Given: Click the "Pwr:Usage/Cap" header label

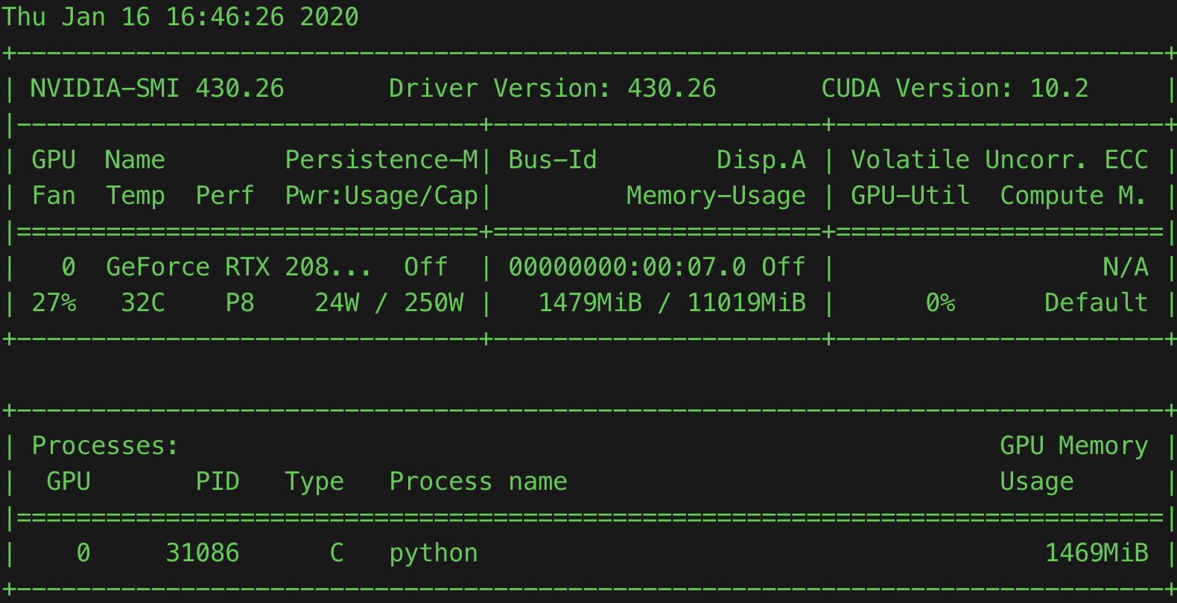Looking at the screenshot, I should (381, 197).
